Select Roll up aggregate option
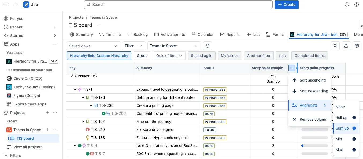Viewport: 363px width, 159px height. 346,118
